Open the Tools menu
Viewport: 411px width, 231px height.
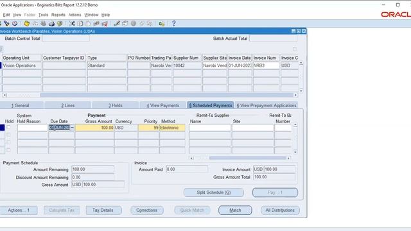tap(43, 15)
